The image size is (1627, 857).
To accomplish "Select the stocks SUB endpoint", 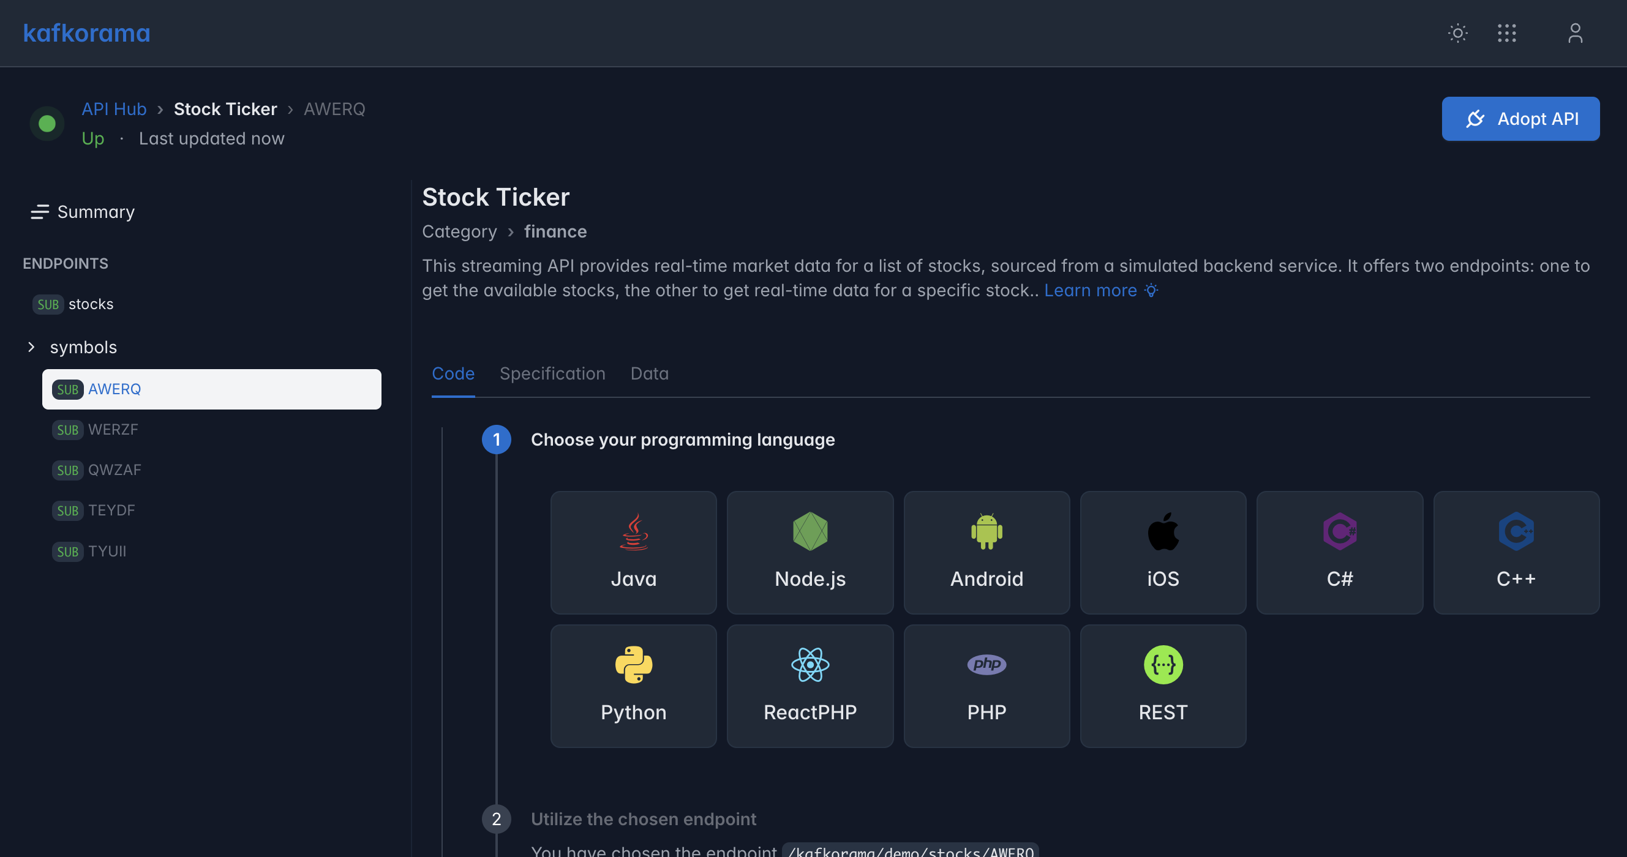I will coord(73,304).
